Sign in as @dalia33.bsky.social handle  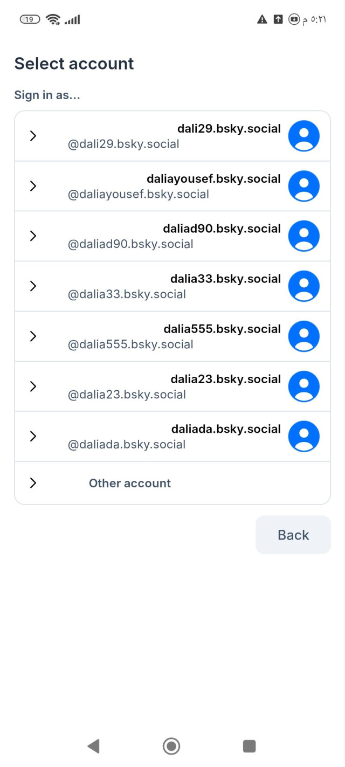click(127, 294)
